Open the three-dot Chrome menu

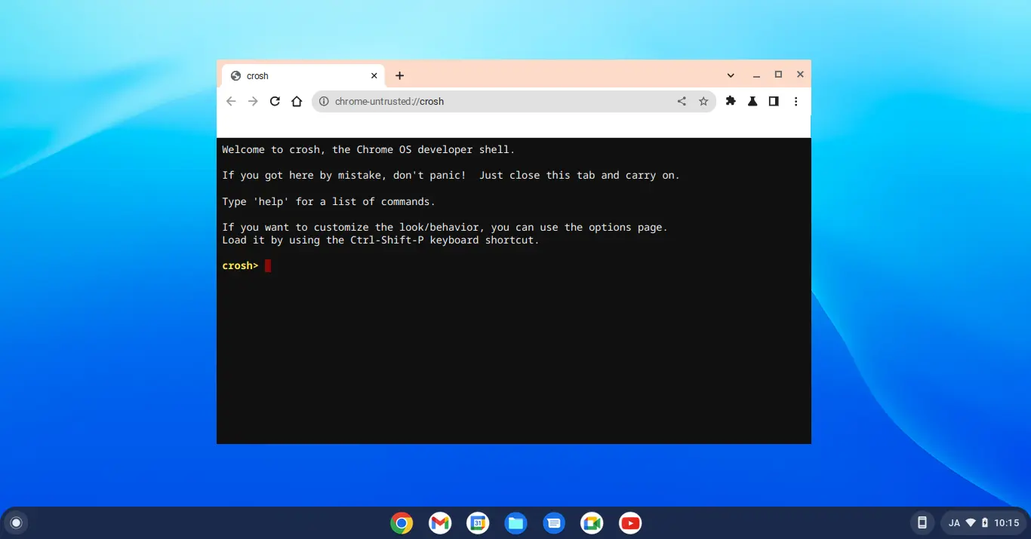coord(796,101)
